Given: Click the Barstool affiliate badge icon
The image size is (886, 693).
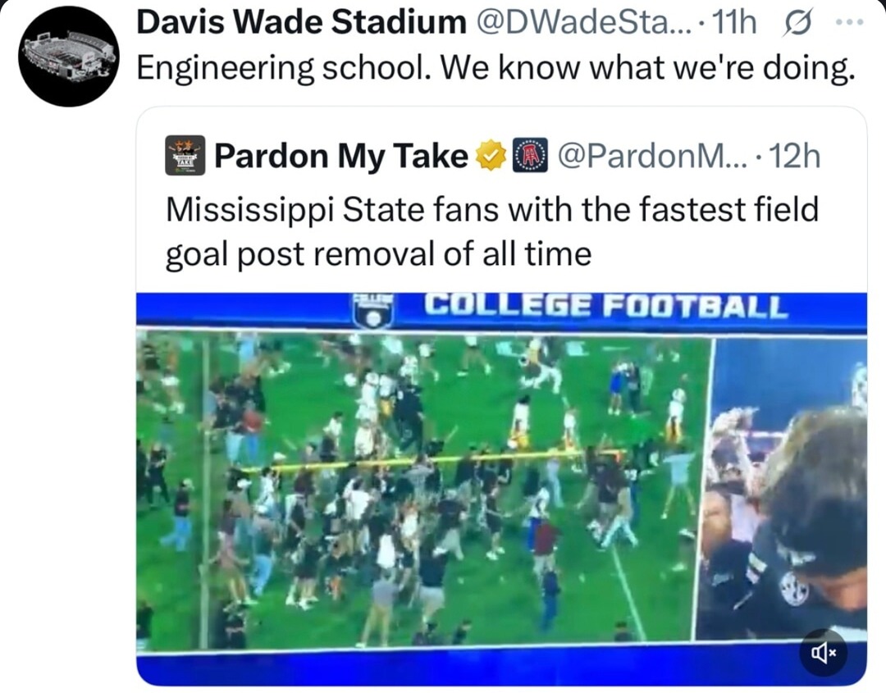Looking at the screenshot, I should [529, 155].
